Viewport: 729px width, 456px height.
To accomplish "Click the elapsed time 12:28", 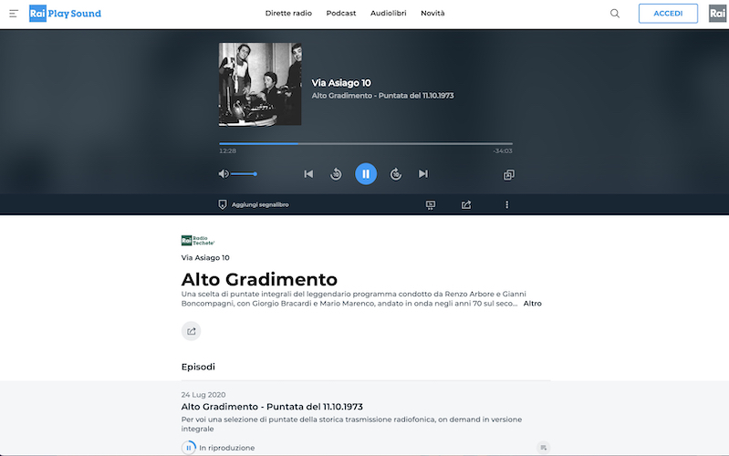I will [x=228, y=151].
